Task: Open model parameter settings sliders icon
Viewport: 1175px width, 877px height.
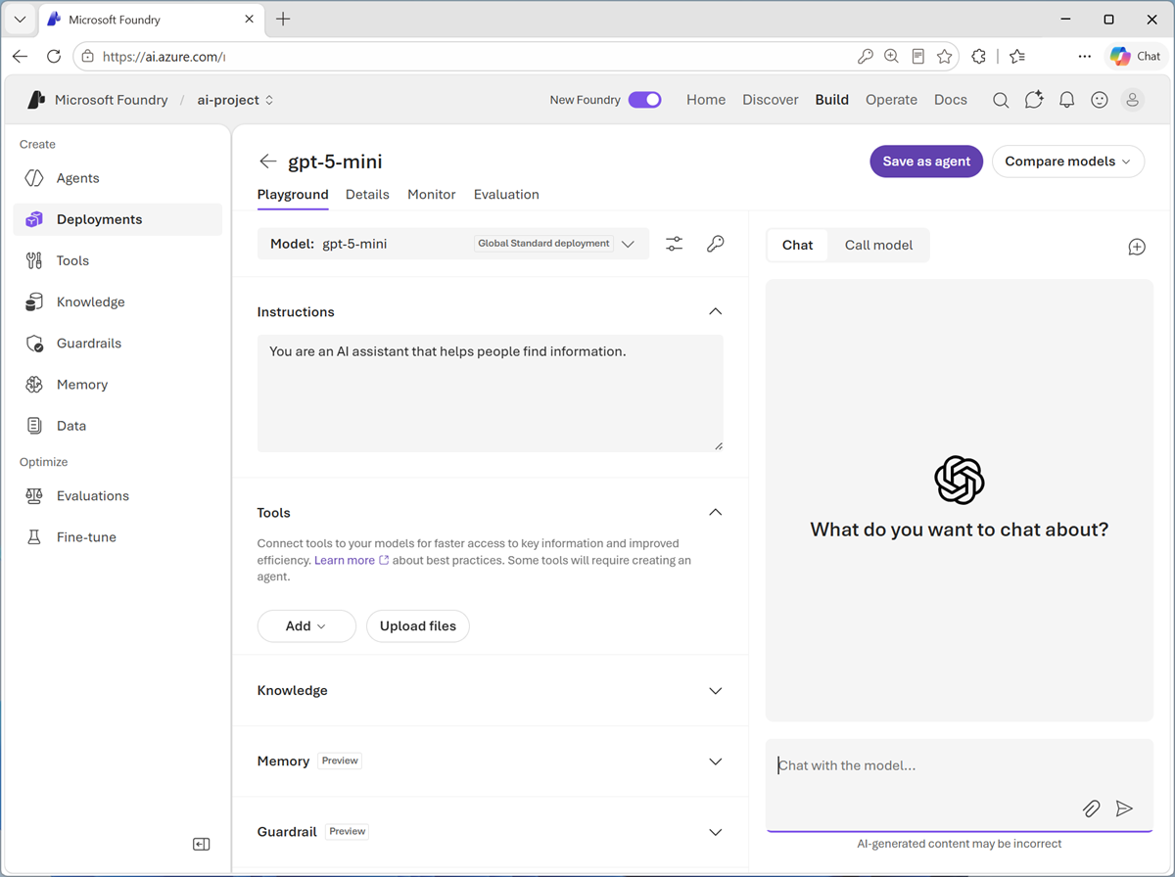Action: [x=675, y=244]
